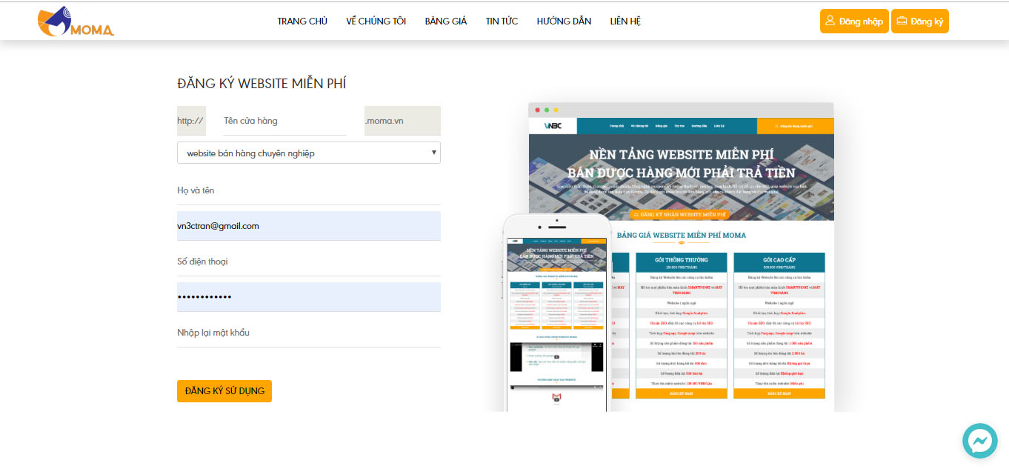Select the email field containing vn3ctran@gmail.com

308,225
